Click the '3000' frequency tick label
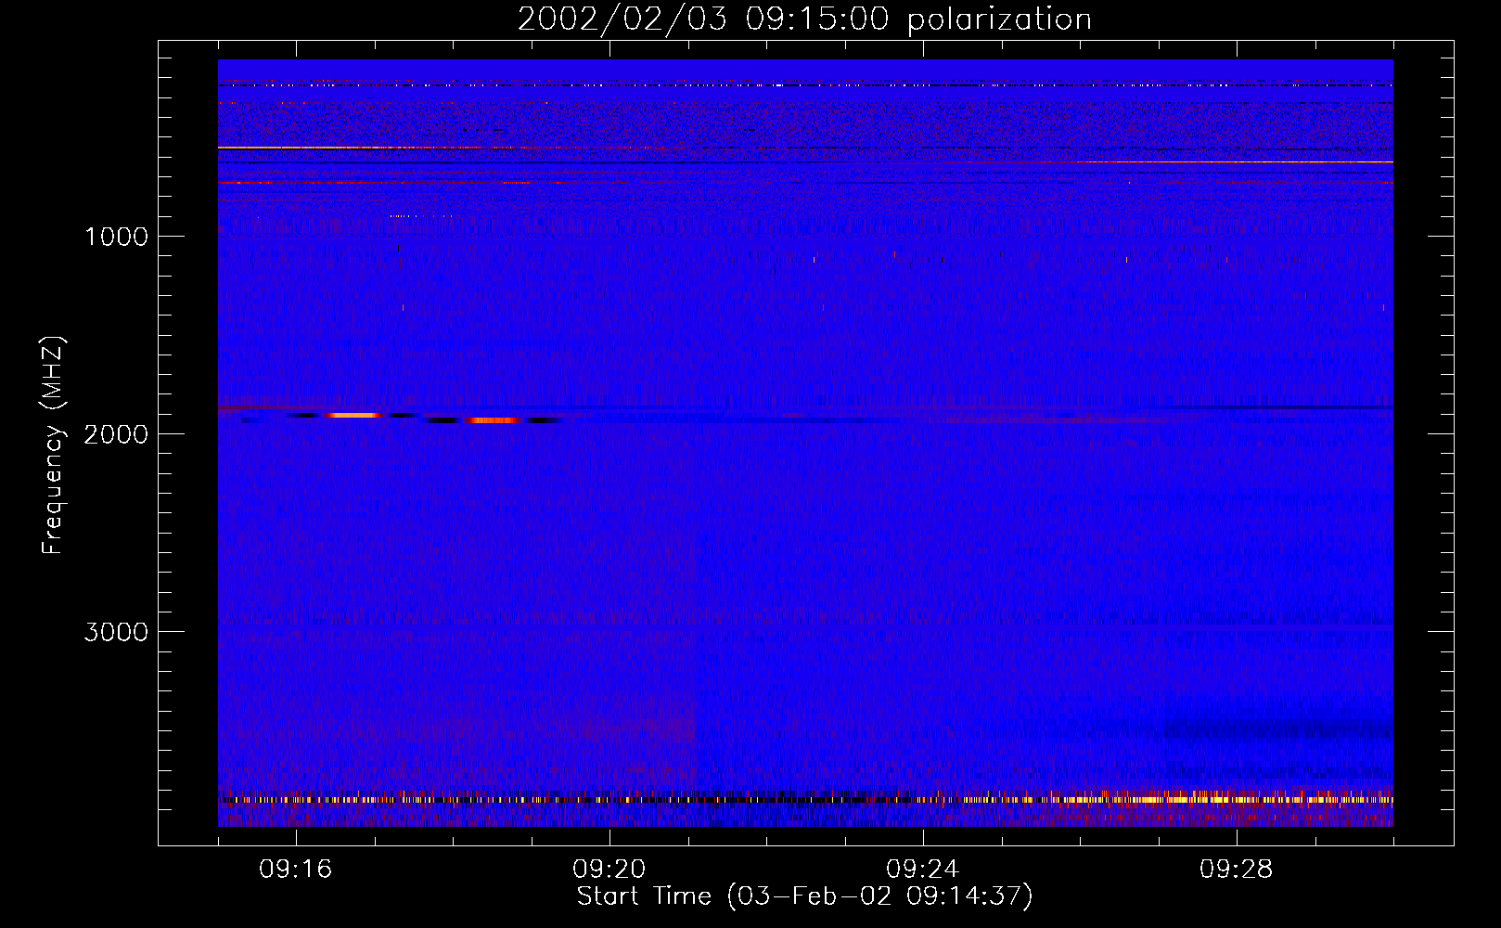The height and width of the screenshot is (928, 1501). pyautogui.click(x=116, y=632)
